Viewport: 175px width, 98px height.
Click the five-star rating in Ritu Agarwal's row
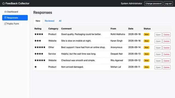click(40, 60)
